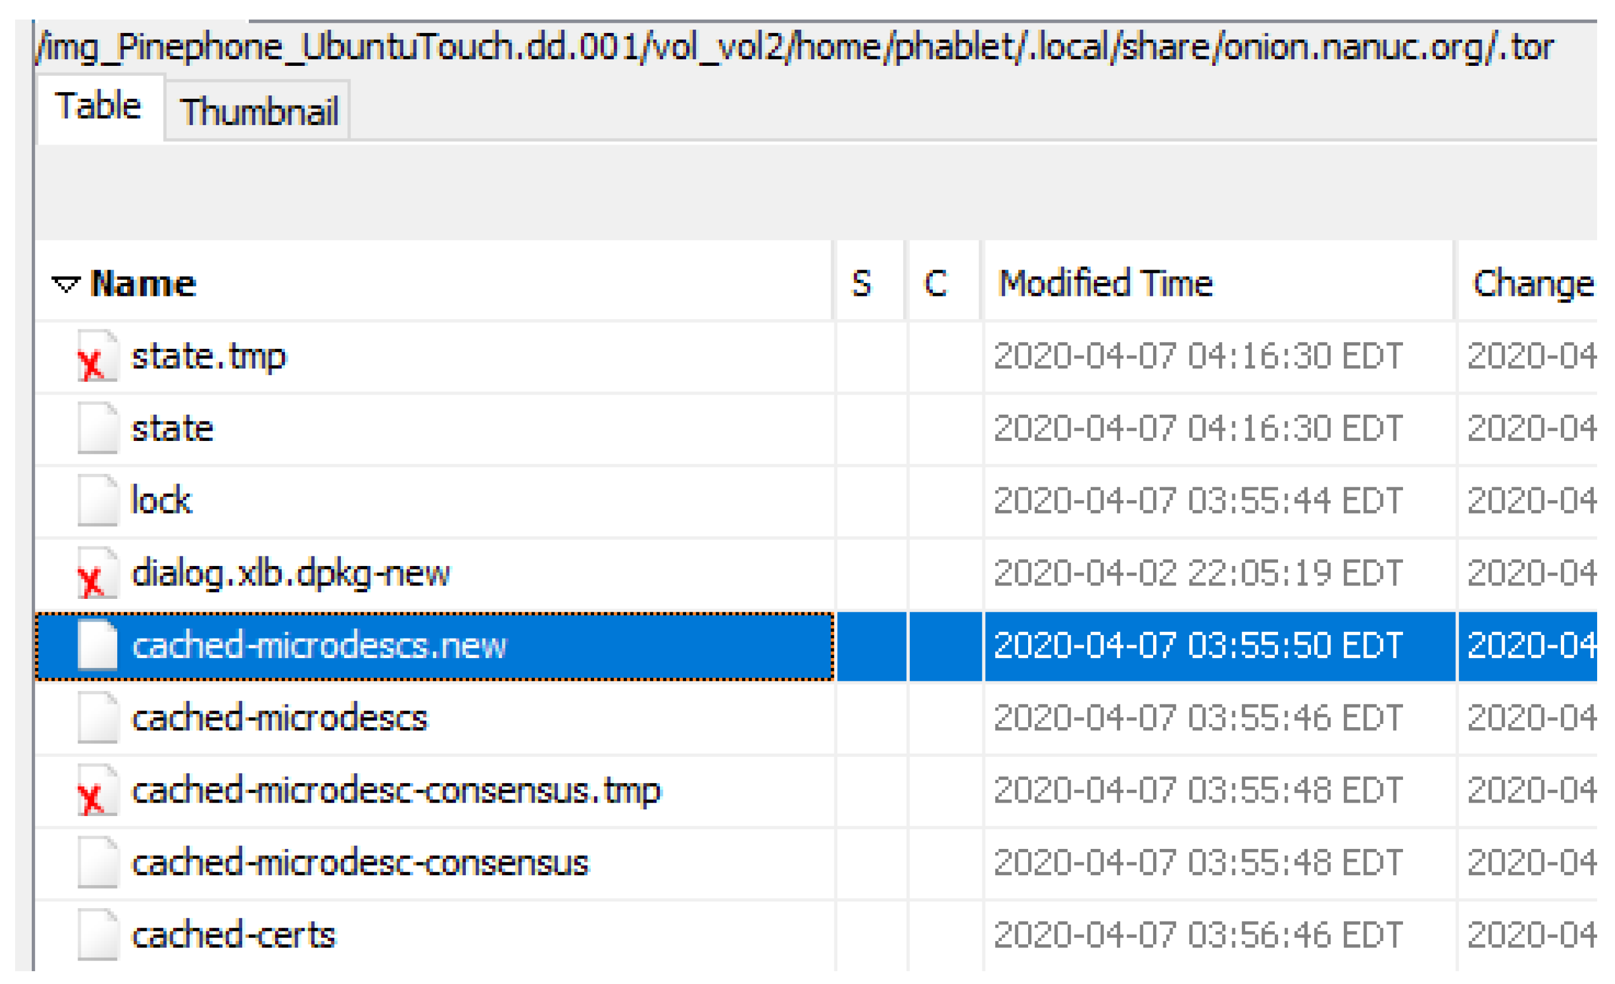
Task: Sort by the Modified Time column header
Action: click(x=1105, y=284)
